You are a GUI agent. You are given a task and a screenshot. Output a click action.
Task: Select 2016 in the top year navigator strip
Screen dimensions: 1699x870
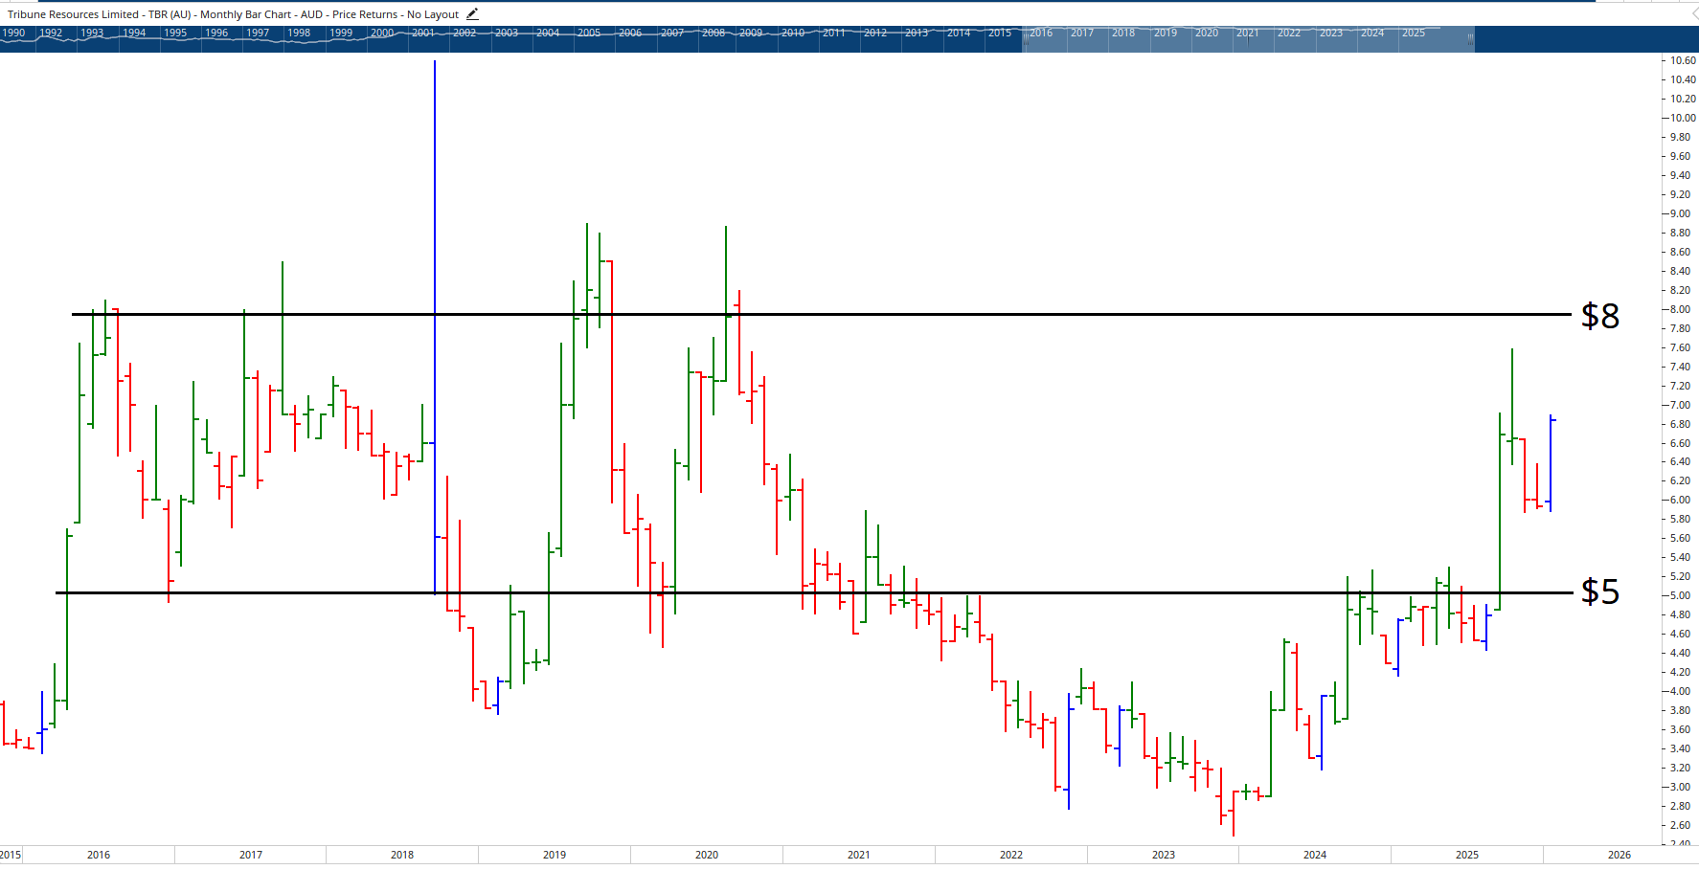[x=1042, y=32]
